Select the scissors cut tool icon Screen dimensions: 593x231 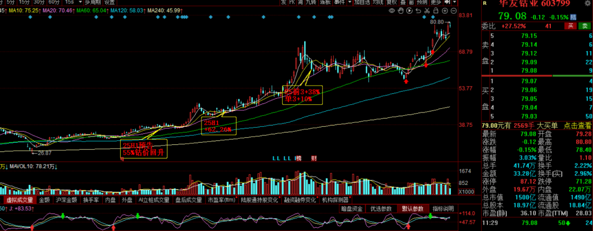427,10
